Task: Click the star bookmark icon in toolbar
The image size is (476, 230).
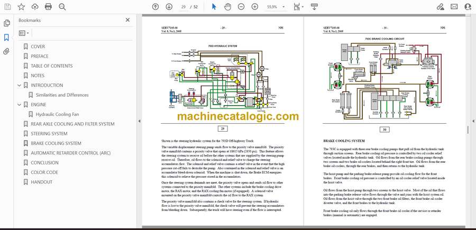Action: tap(21, 7)
